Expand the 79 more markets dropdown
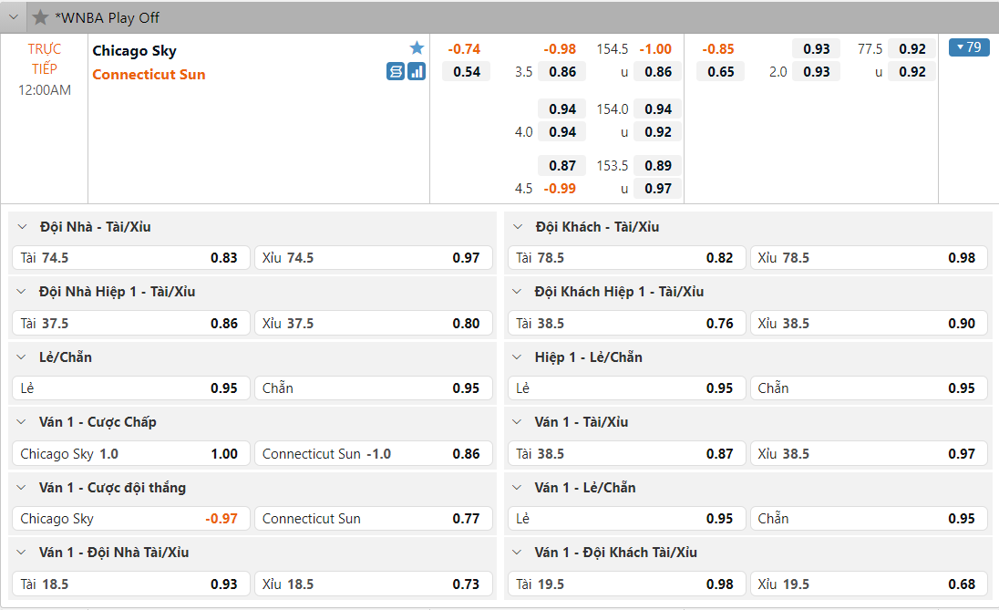Image resolution: width=999 pixels, height=610 pixels. pyautogui.click(x=968, y=47)
